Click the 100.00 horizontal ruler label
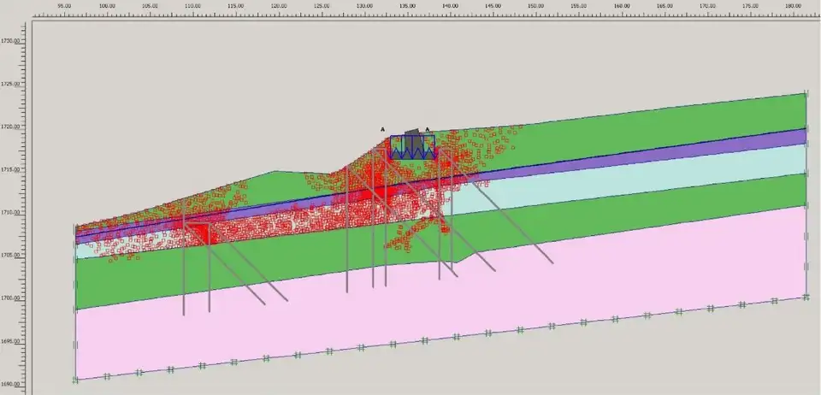821x395 pixels. click(107, 5)
